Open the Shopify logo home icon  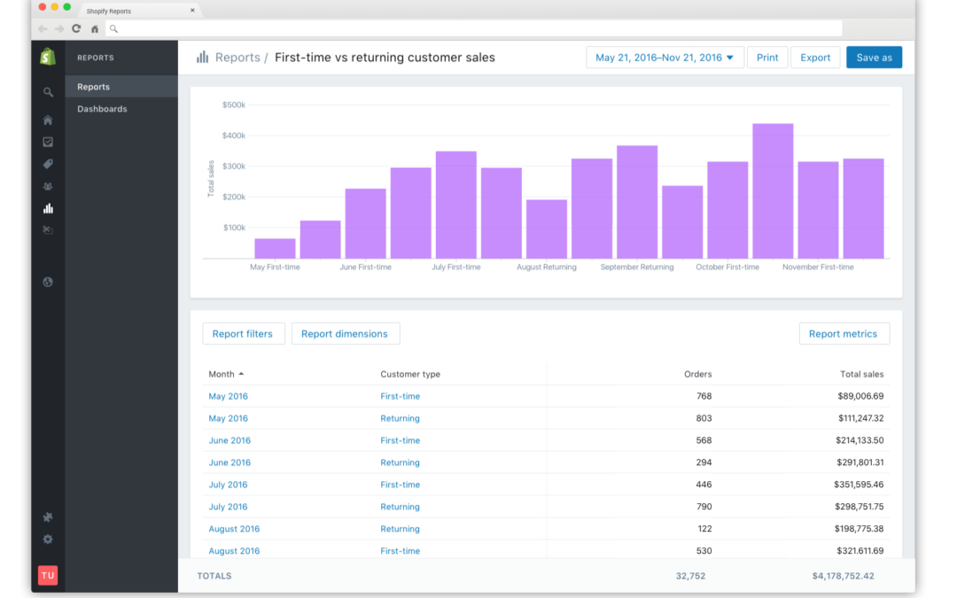coord(48,57)
